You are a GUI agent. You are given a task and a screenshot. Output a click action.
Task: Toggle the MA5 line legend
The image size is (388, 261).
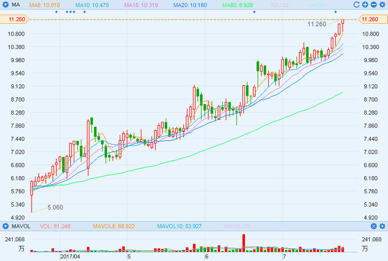click(44, 5)
